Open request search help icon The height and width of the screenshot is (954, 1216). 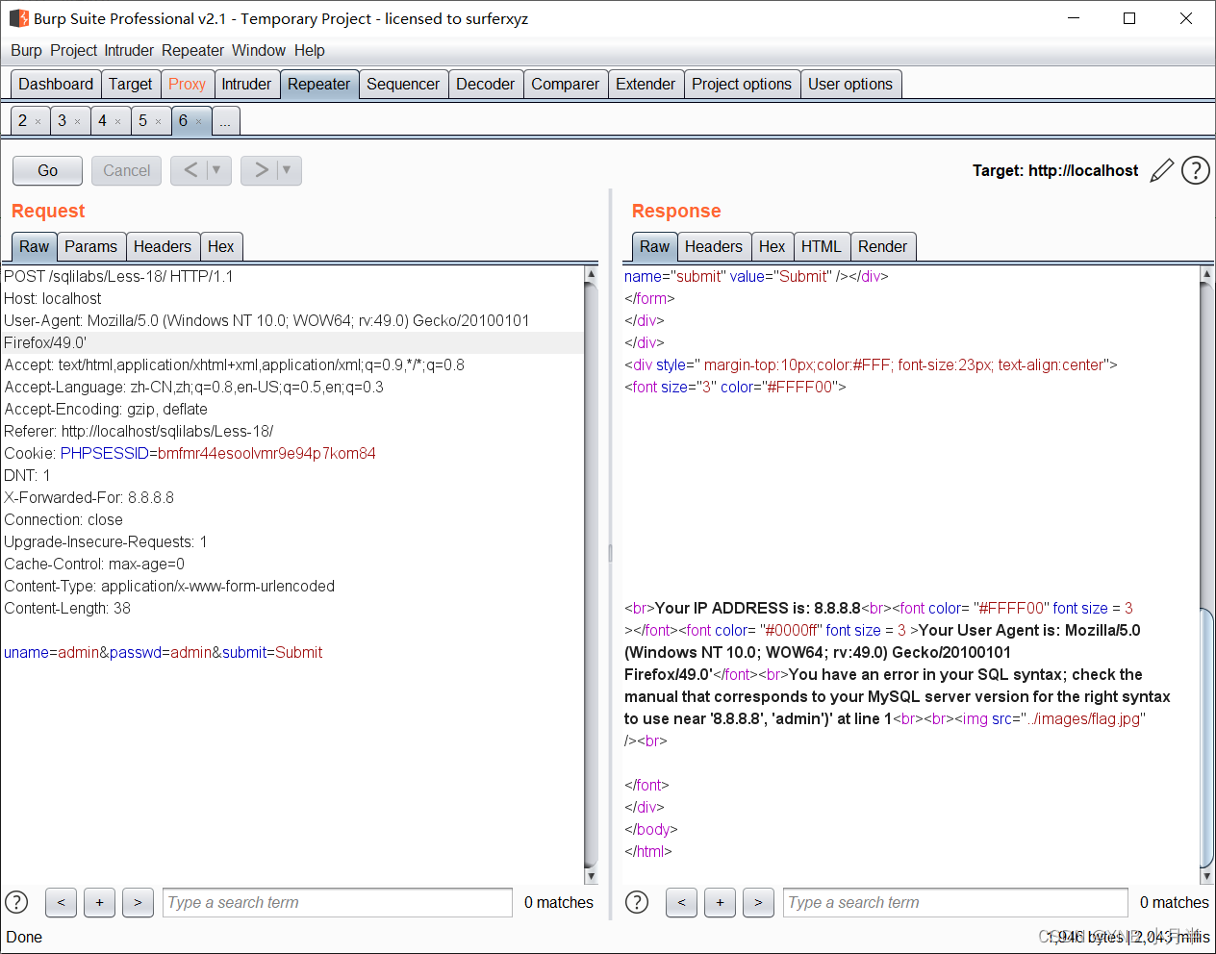[x=16, y=902]
